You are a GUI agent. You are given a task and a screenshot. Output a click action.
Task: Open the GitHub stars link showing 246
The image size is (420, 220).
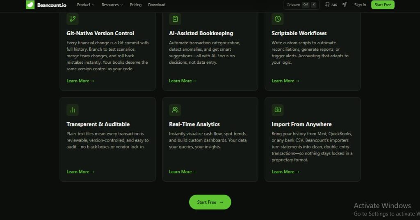(x=331, y=5)
